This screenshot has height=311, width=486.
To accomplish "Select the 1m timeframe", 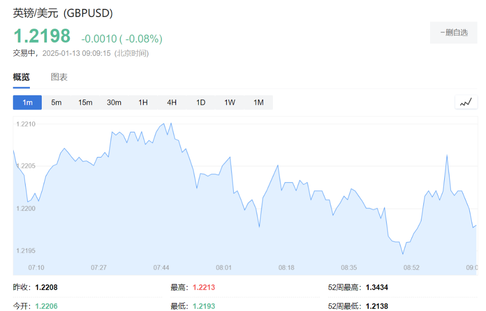I will 28,102.
